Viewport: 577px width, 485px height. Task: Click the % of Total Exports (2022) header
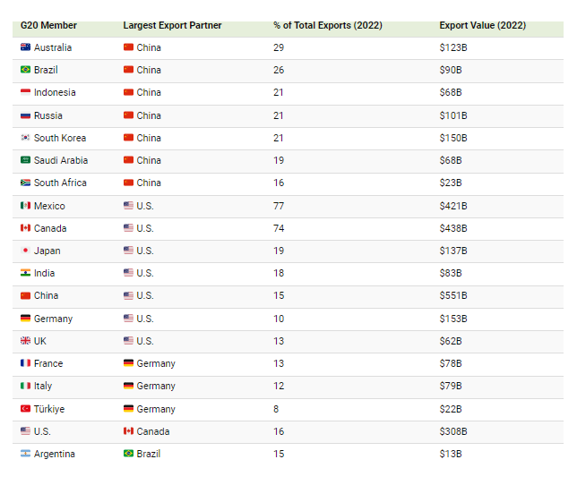(327, 25)
